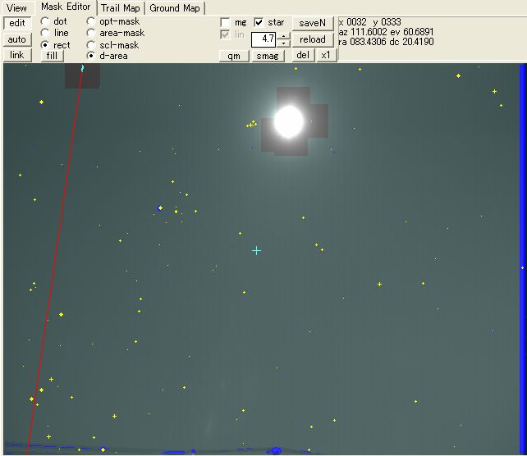
Task: Click the saveN button
Action: (312, 23)
